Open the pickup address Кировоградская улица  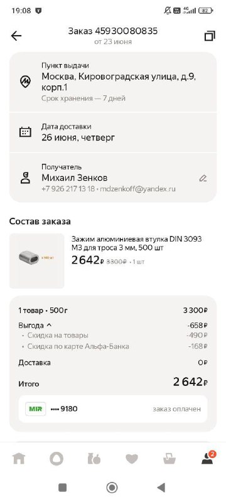click(x=119, y=82)
